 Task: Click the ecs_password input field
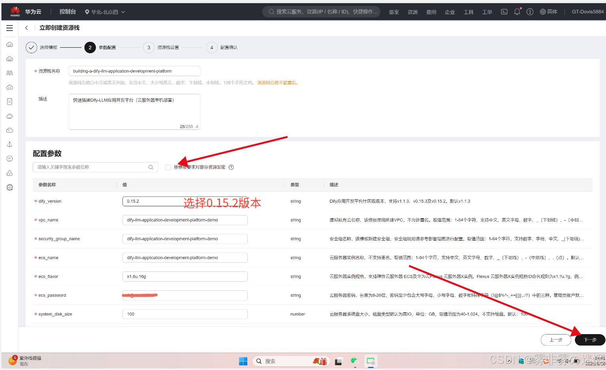pos(185,295)
